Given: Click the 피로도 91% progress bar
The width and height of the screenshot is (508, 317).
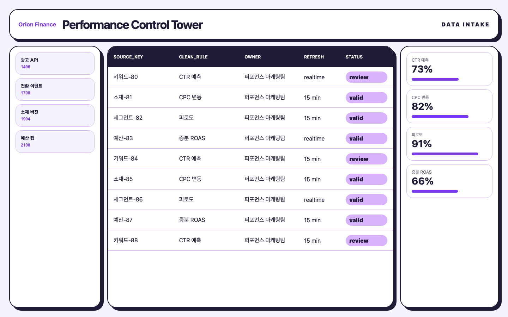Looking at the screenshot, I should [445, 154].
